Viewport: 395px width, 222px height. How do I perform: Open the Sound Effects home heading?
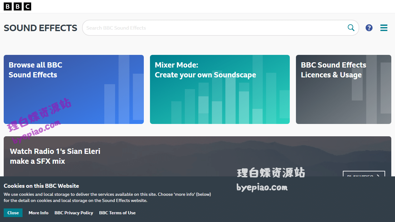(x=40, y=28)
